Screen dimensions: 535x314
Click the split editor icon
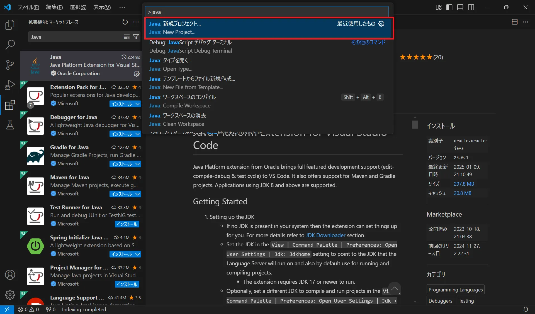point(515,22)
